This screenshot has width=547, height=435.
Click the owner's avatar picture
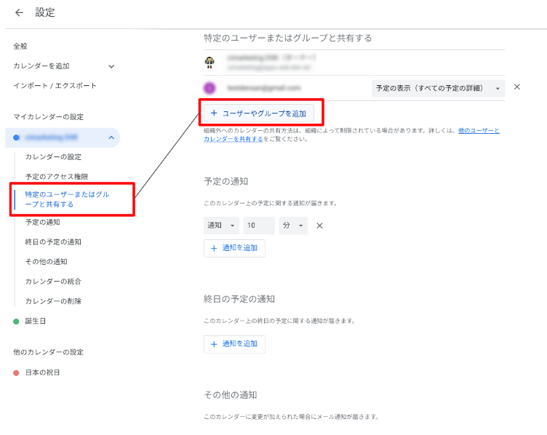tap(209, 63)
